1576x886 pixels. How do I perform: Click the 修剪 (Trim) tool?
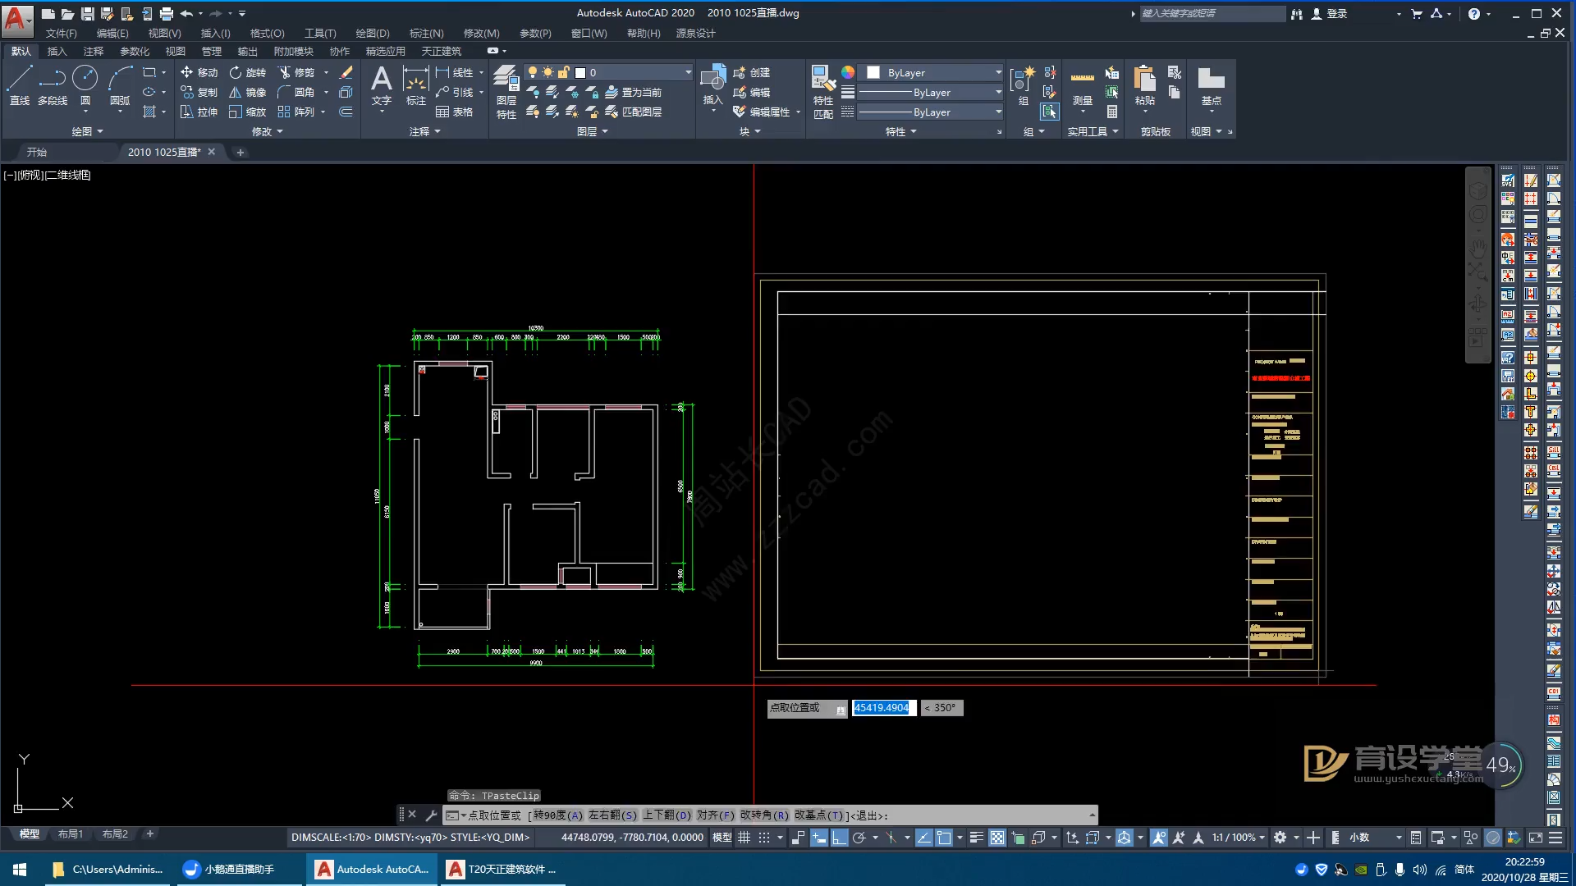click(x=296, y=72)
